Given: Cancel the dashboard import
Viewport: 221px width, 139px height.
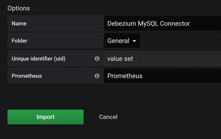Looking at the screenshot, I should pos(108,117).
